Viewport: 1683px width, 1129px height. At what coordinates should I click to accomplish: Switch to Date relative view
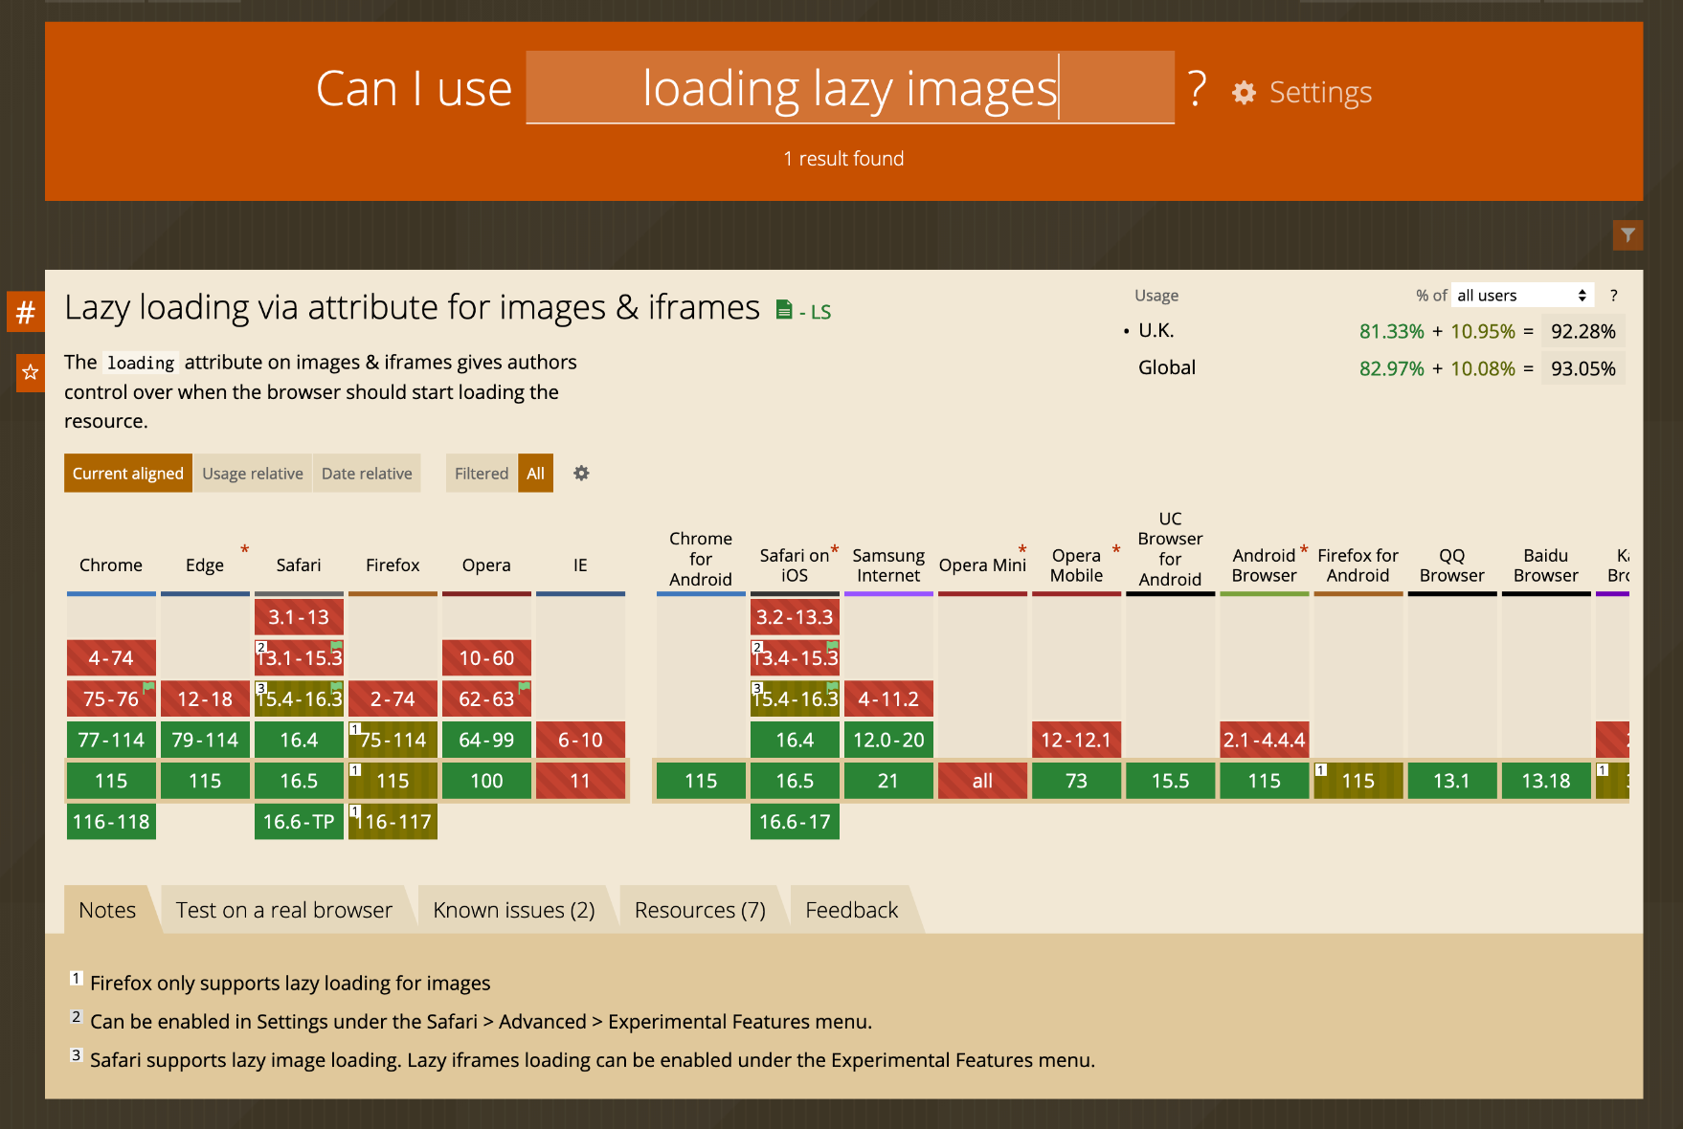pyautogui.click(x=367, y=473)
